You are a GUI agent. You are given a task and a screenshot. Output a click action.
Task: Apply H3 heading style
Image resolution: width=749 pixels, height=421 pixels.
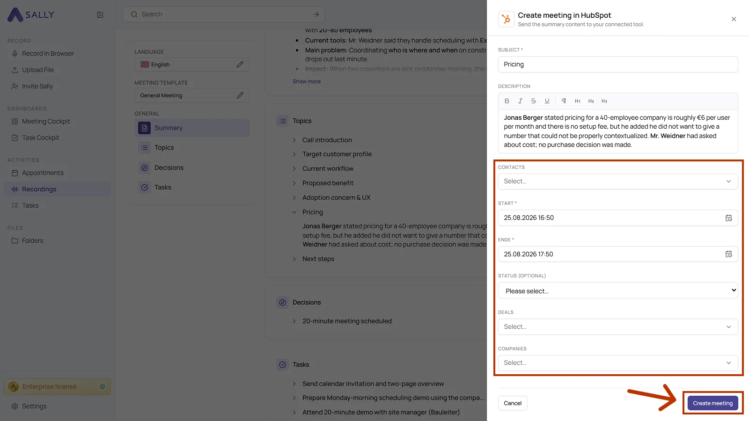click(x=604, y=101)
